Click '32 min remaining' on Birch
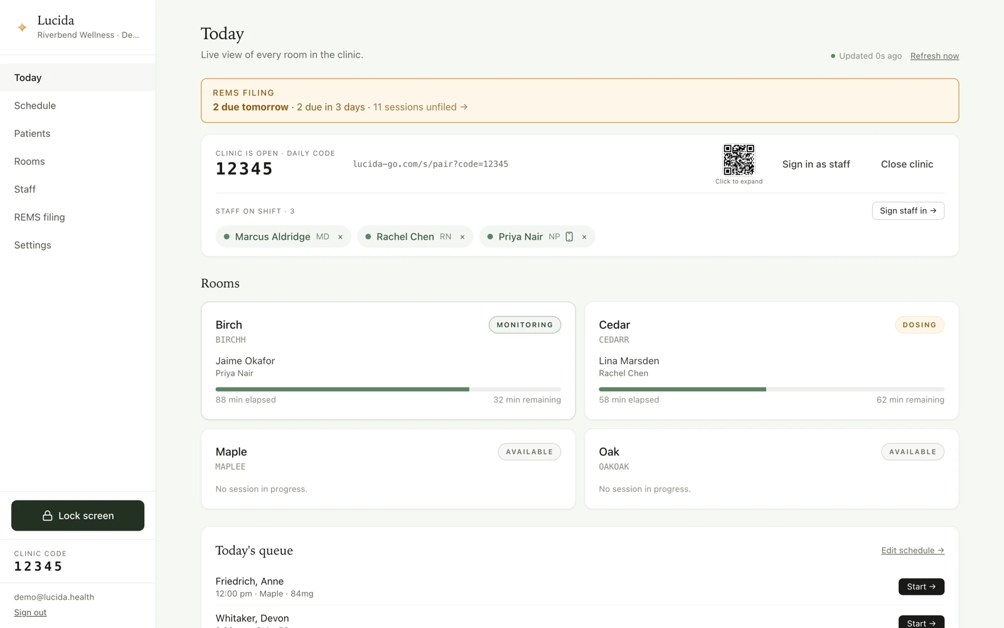 pos(527,399)
